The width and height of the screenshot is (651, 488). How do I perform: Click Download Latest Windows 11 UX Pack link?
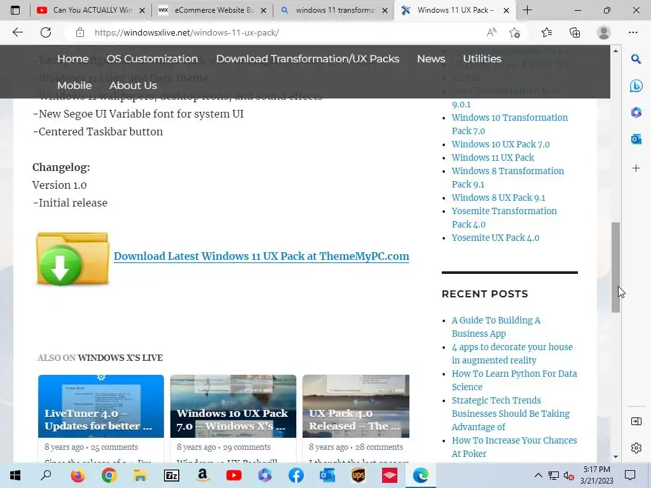click(261, 256)
